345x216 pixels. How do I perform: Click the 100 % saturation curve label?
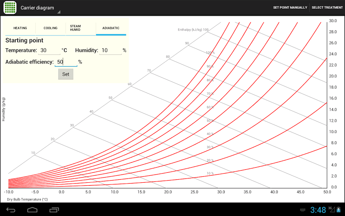pos(210,53)
